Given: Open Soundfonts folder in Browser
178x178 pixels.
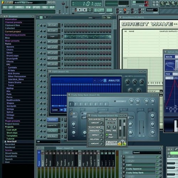Looking at the screenshot, I should (x=11, y=156).
